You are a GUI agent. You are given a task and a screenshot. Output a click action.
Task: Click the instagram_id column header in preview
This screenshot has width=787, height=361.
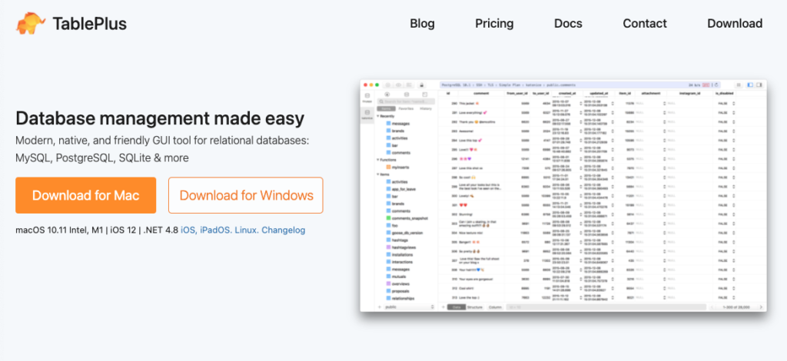690,93
